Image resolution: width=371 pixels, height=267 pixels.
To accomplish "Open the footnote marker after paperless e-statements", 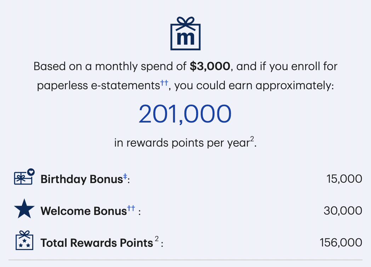I will [x=164, y=83].
